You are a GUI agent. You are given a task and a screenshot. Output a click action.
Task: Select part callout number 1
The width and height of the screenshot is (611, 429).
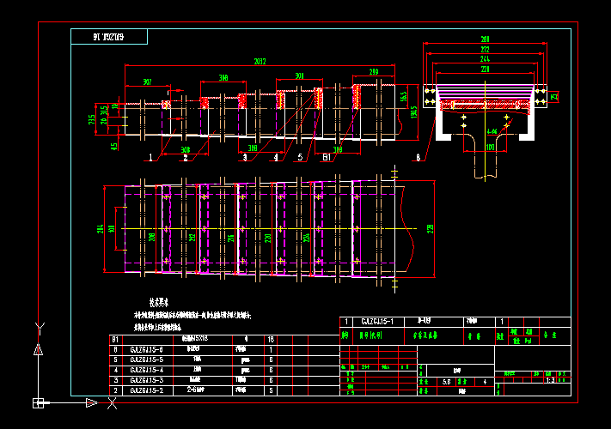pyautogui.click(x=150, y=158)
